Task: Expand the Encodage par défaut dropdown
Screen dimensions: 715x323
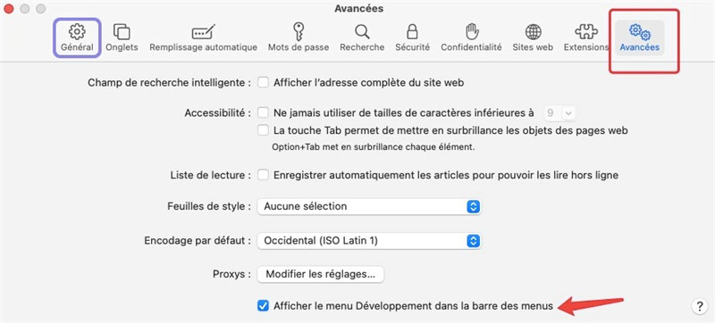Action: 369,241
